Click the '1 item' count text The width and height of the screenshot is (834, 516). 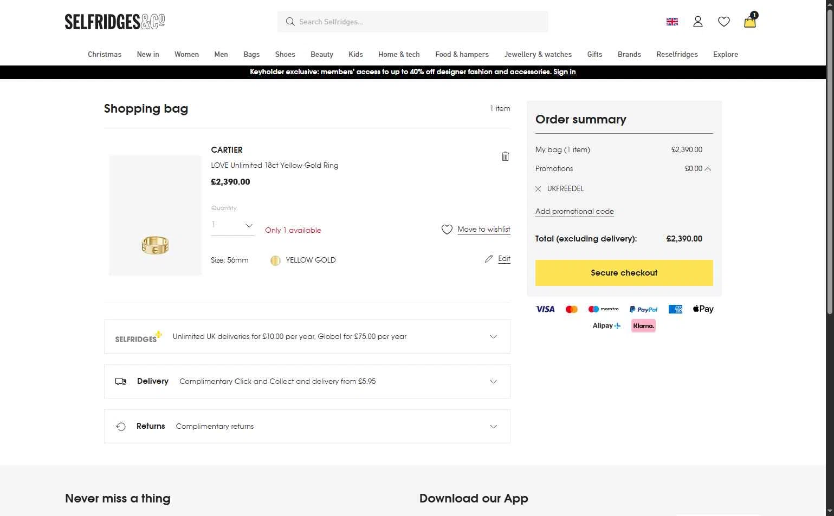[x=500, y=109]
